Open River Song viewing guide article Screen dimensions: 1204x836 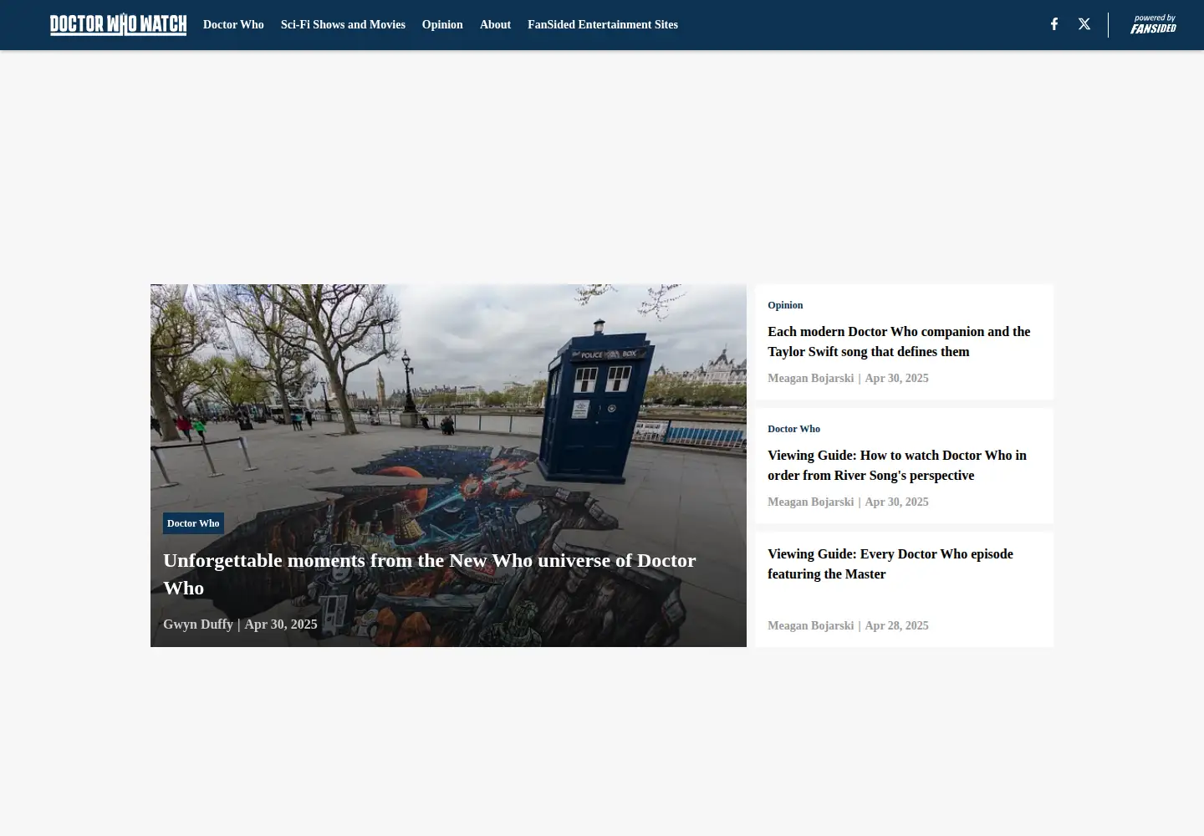click(897, 465)
